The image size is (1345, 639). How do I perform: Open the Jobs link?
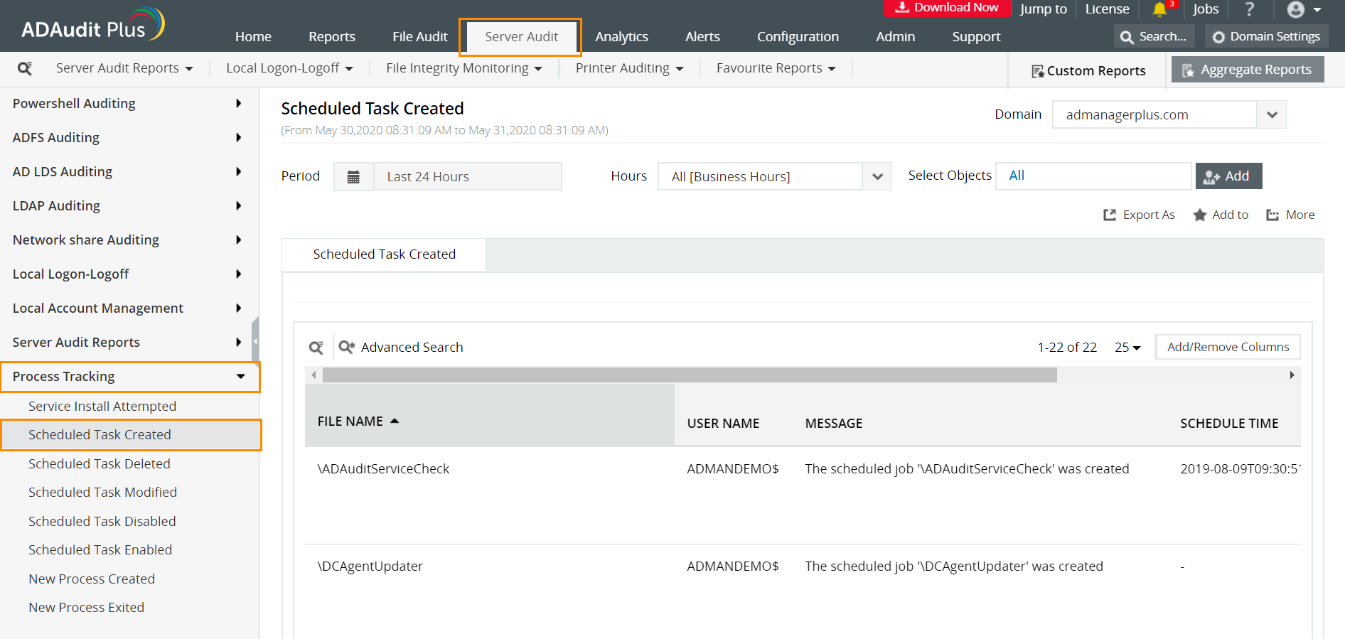pos(1206,9)
